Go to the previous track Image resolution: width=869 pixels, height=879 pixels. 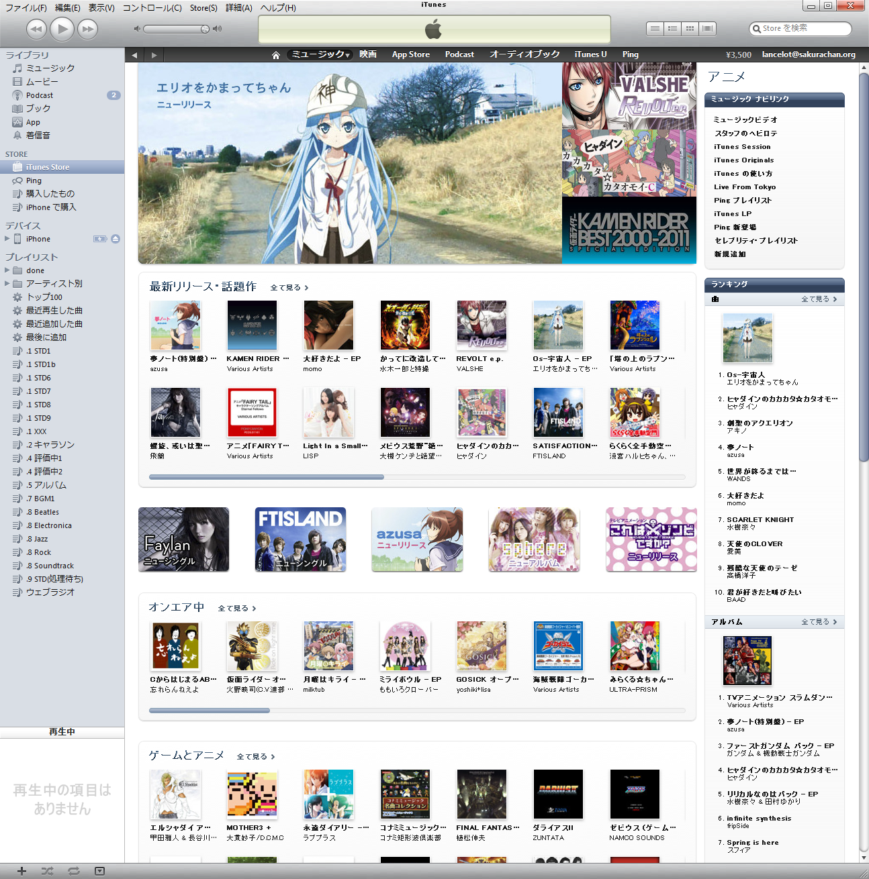(x=36, y=29)
